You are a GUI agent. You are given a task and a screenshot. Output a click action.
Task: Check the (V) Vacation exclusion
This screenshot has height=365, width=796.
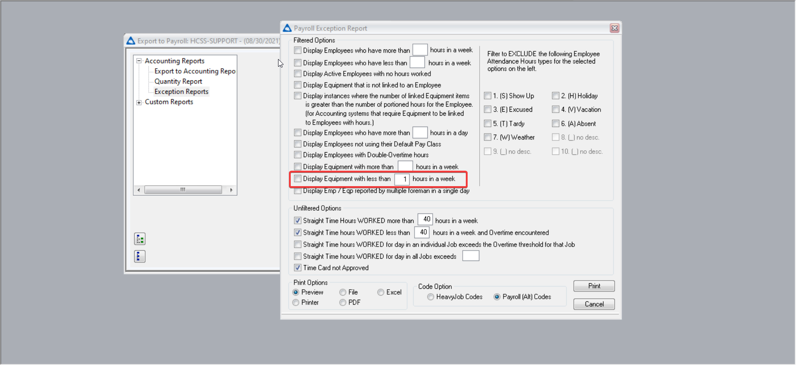pyautogui.click(x=556, y=109)
